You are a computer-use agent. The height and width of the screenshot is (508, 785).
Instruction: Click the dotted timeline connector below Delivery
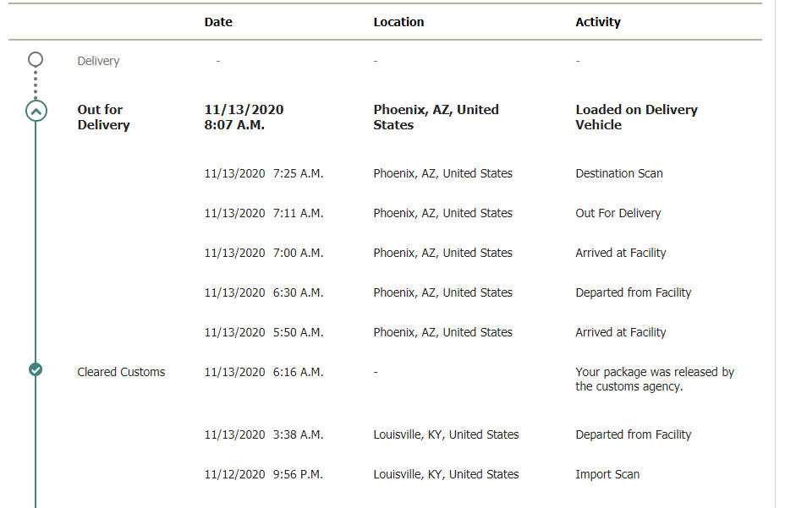point(36,84)
